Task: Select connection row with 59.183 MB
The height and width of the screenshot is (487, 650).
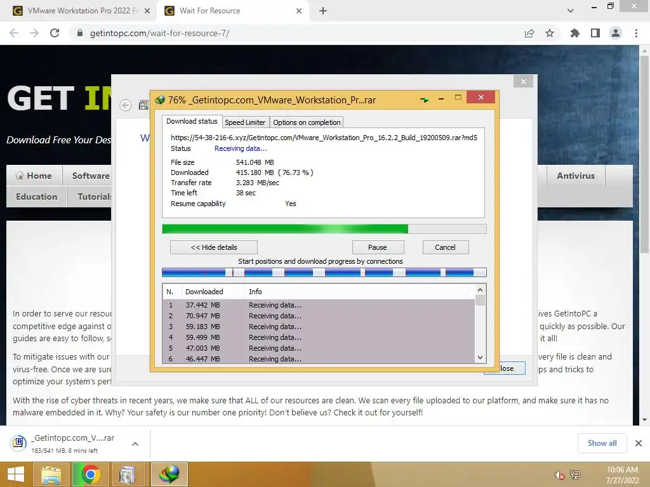Action: [x=319, y=327]
